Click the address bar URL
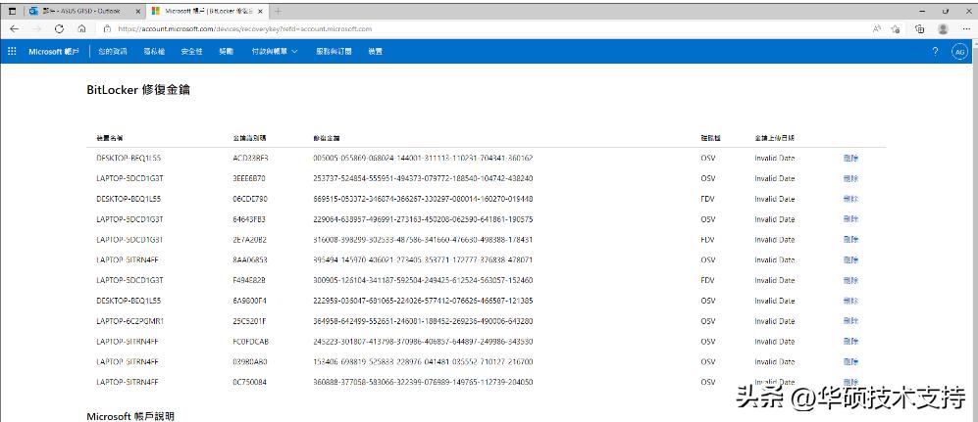978x422 pixels. 245,28
